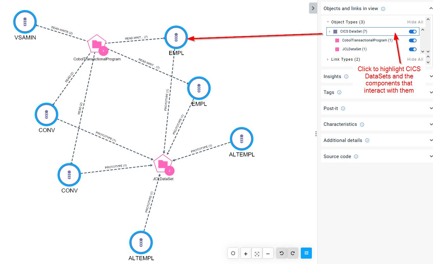
Task: Toggle the blue minimap button
Action: (x=306, y=253)
